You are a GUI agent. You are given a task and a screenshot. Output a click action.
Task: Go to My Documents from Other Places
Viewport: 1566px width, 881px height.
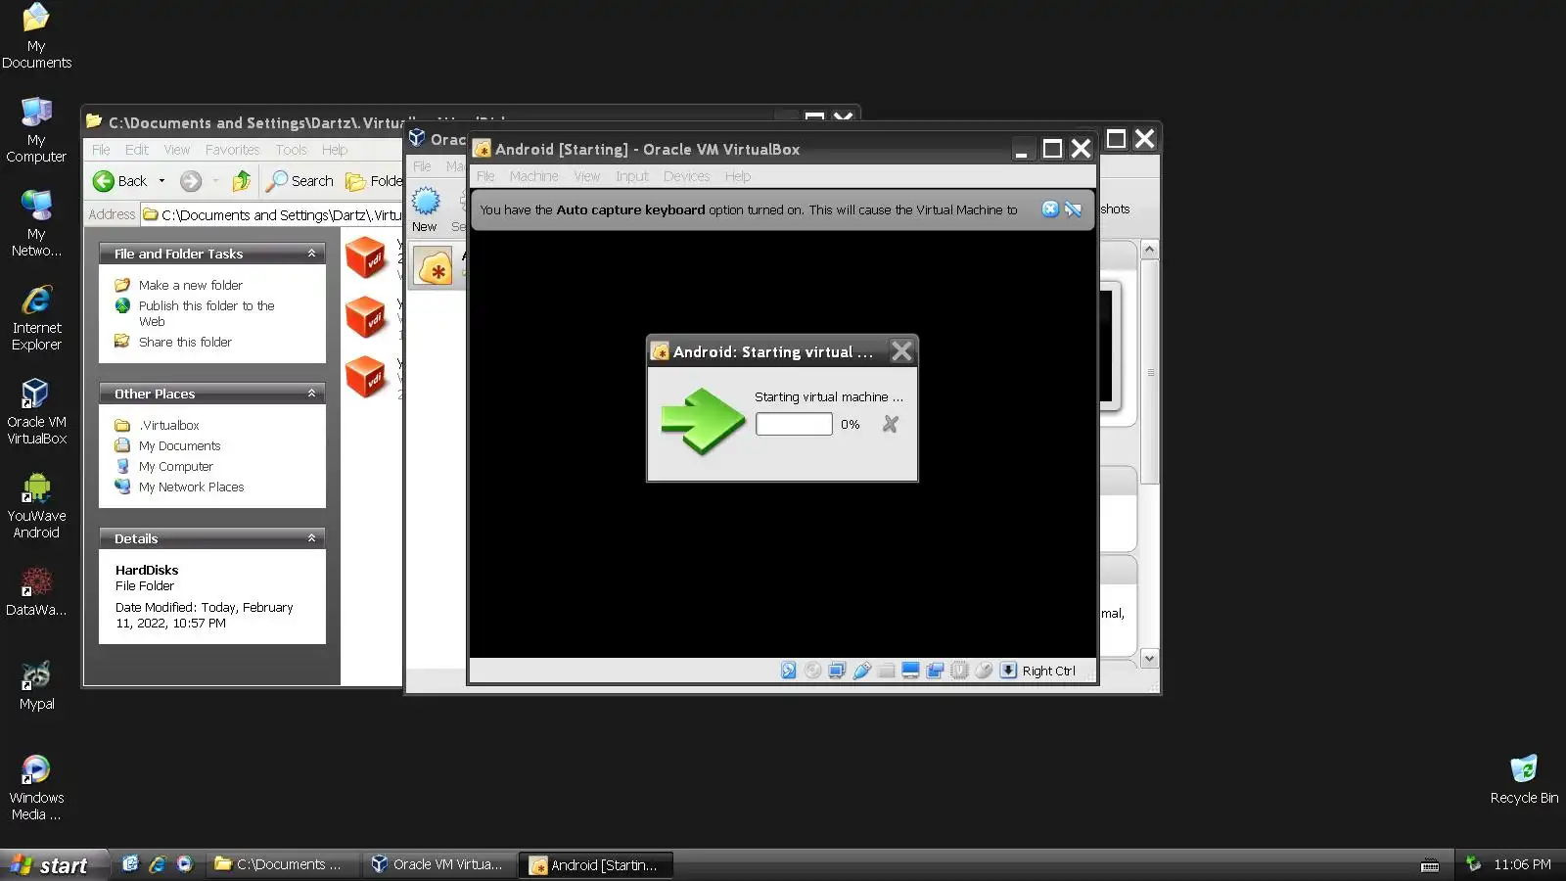coord(179,445)
